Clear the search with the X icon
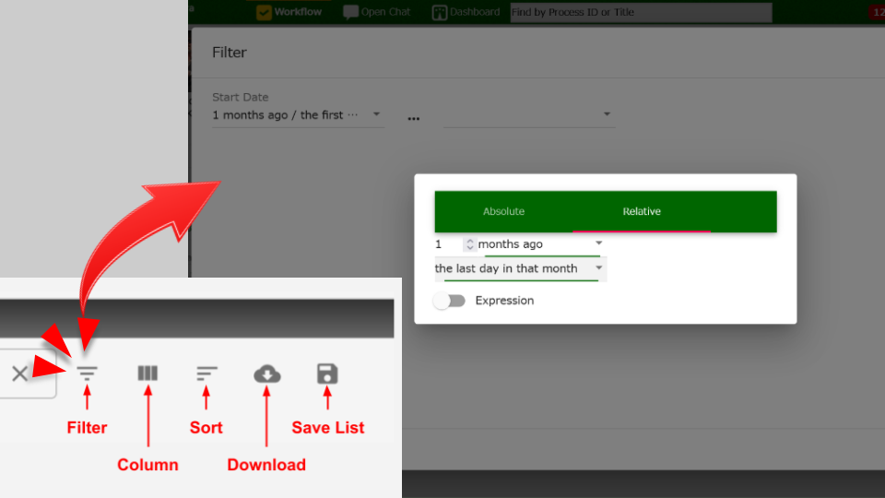The width and height of the screenshot is (885, 498). tap(19, 373)
